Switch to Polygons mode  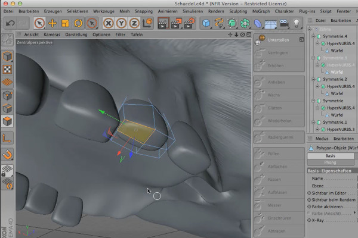pos(7,121)
